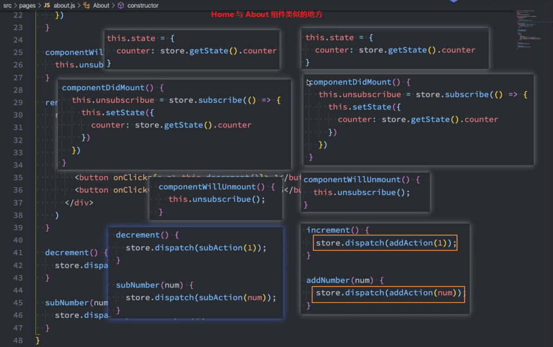Select line number 25 in gutter
Screen dimensions: 553x347
[18, 52]
